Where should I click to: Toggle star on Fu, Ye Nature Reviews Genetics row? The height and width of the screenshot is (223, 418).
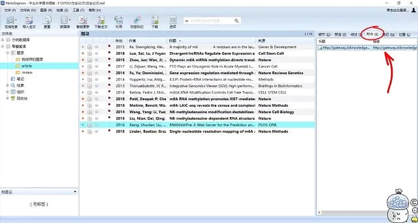[x=97, y=73]
